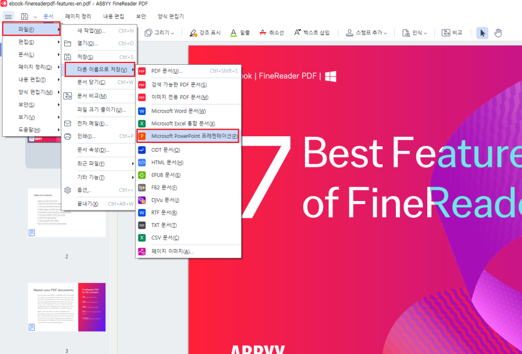Switch to the 문서 tab
This screenshot has height=354, width=522.
(x=49, y=16)
